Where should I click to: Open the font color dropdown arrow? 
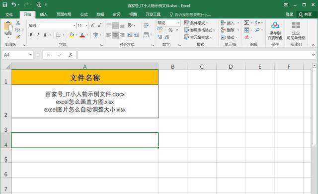(87, 35)
